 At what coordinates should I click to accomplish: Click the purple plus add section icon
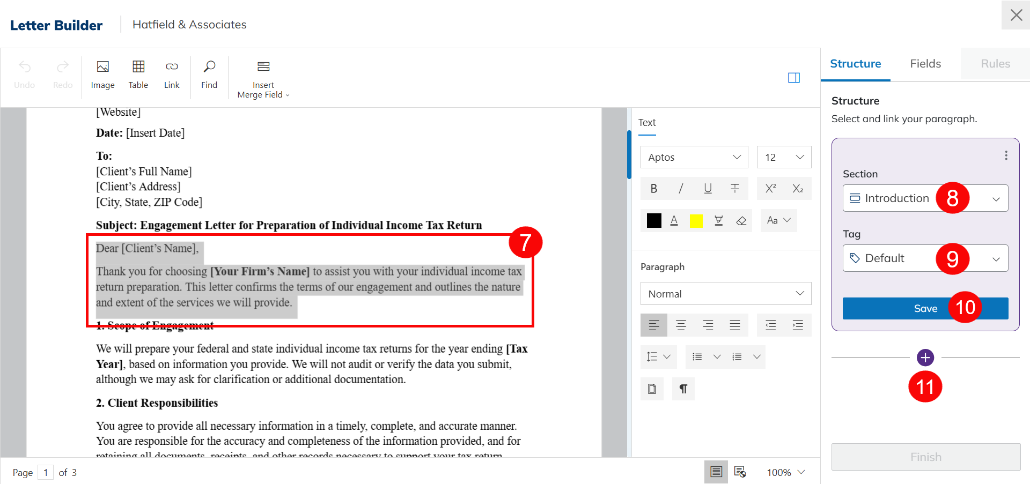click(925, 358)
